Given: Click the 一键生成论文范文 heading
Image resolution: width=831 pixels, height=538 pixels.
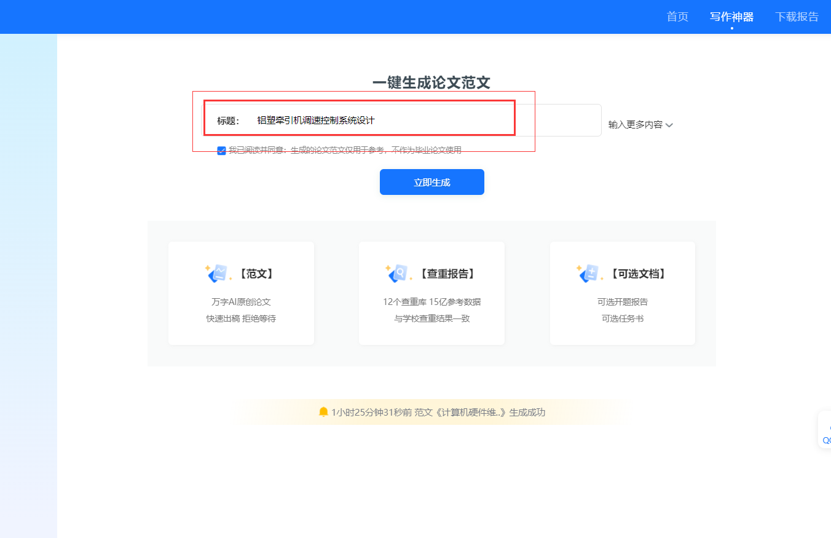Looking at the screenshot, I should [x=431, y=83].
